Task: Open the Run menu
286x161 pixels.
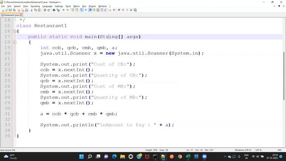Action: [84, 6]
